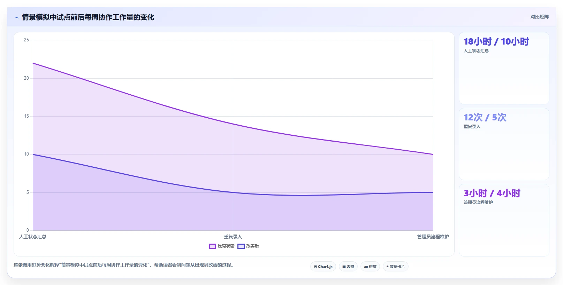Click the y-axis value 5
This screenshot has height=285, width=563.
pos(28,192)
